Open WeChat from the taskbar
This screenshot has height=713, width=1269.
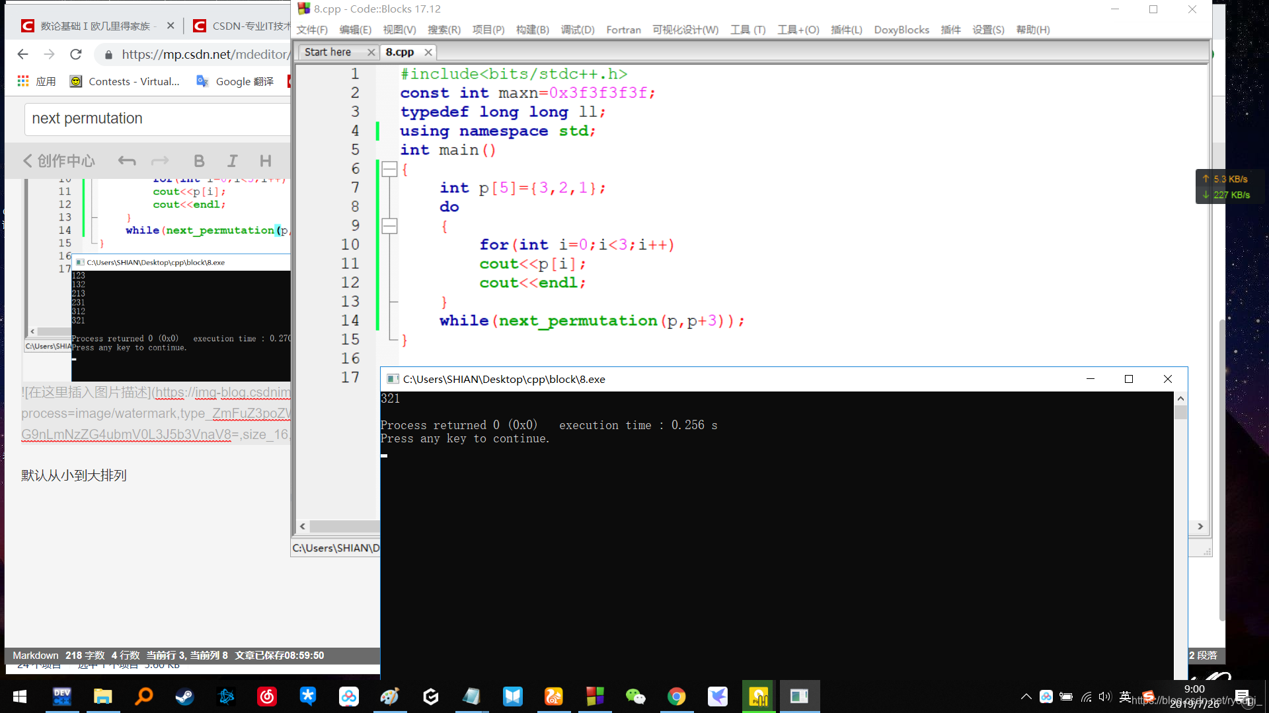click(635, 696)
